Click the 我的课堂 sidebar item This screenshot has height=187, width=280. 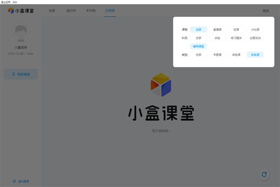tap(21, 74)
